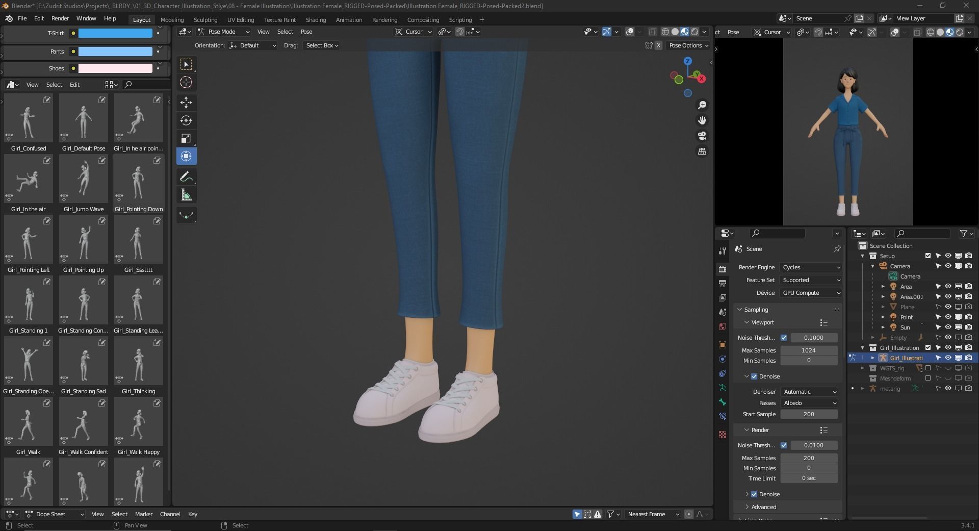Open the File menu
Image resolution: width=979 pixels, height=531 pixels.
22,18
